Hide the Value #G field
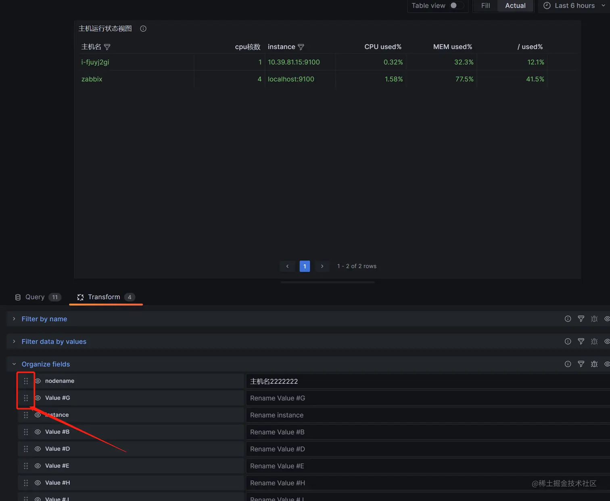This screenshot has height=501, width=610. point(38,398)
